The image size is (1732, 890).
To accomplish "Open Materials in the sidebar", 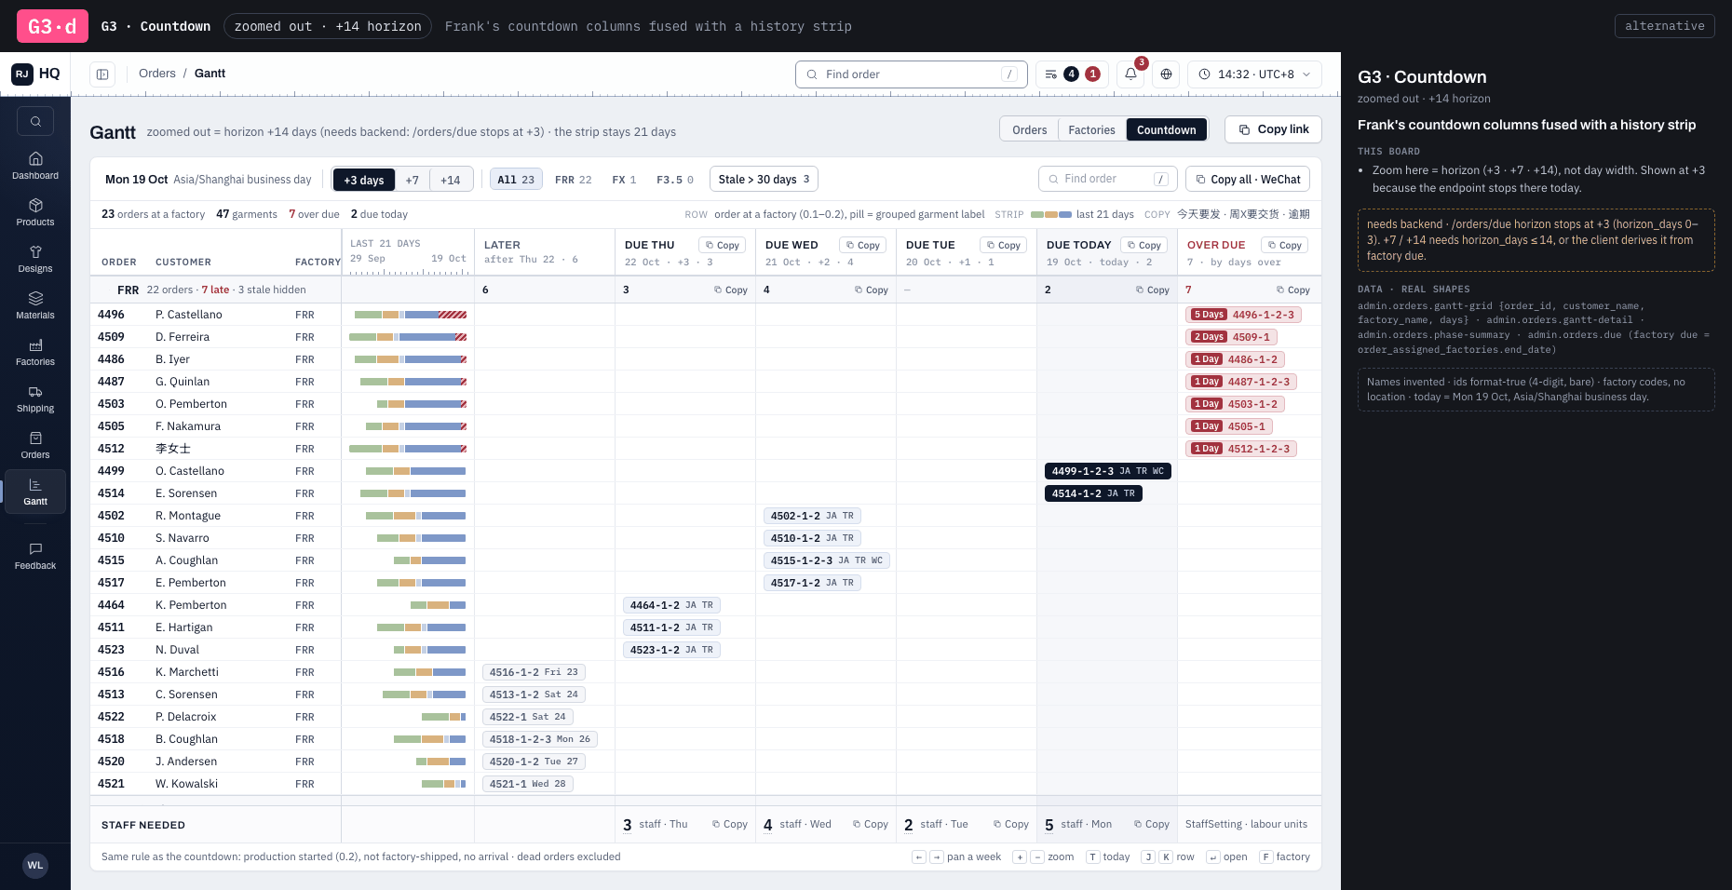I will point(35,305).
